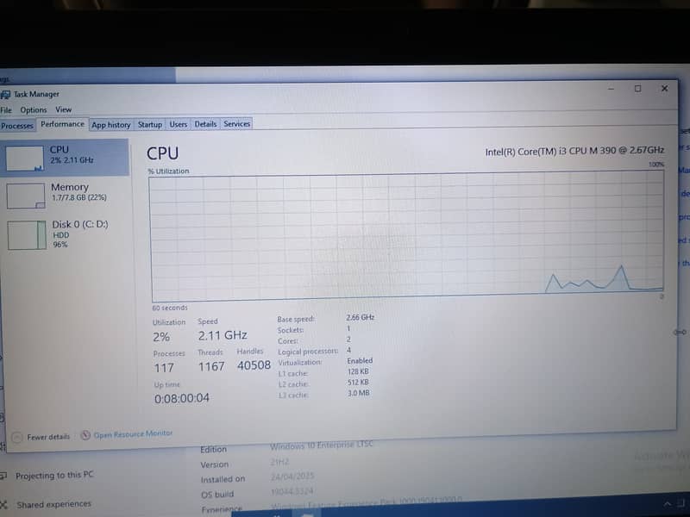This screenshot has height=517, width=690.
Task: Switch to the Services tab
Action: click(236, 124)
